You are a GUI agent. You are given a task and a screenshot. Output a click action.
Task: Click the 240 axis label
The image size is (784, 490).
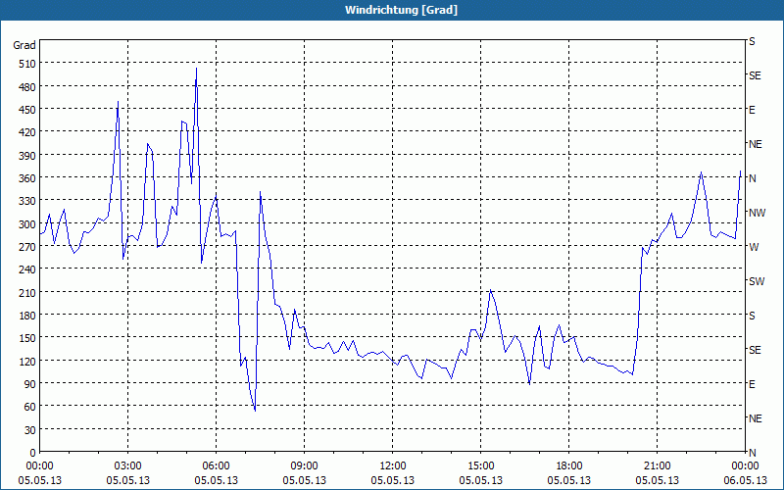pyautogui.click(x=26, y=269)
